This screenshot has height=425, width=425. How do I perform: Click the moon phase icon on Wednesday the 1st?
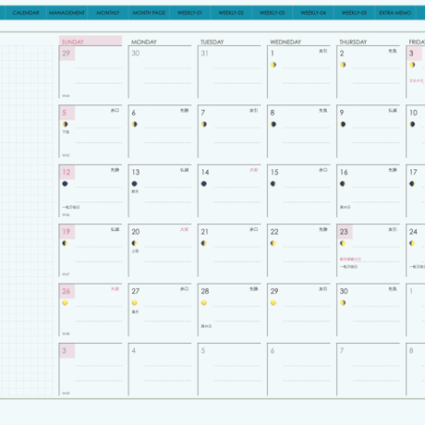pyautogui.click(x=273, y=65)
